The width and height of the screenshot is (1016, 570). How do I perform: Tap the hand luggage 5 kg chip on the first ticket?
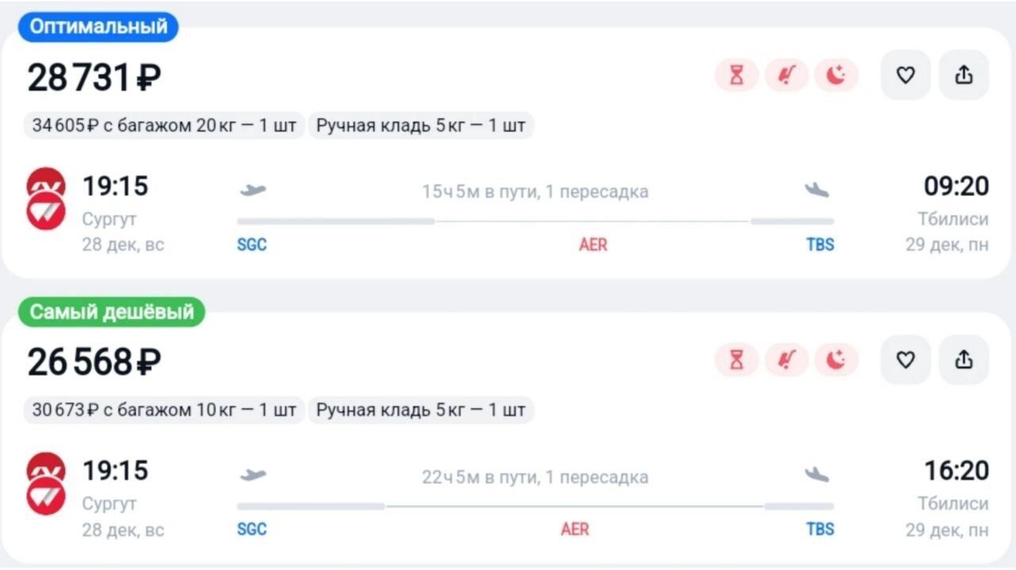pos(421,125)
